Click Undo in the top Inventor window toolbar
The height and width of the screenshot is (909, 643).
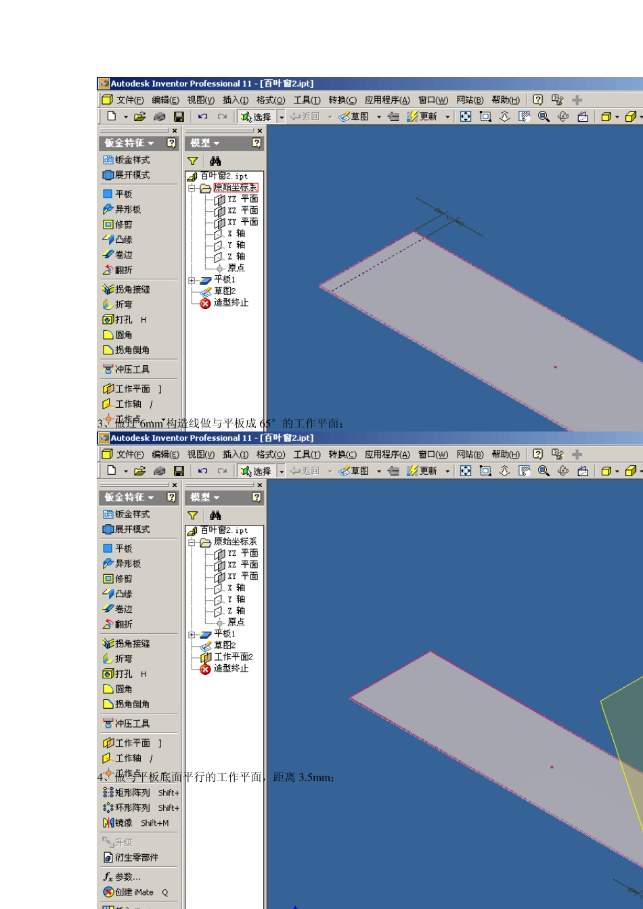(202, 116)
